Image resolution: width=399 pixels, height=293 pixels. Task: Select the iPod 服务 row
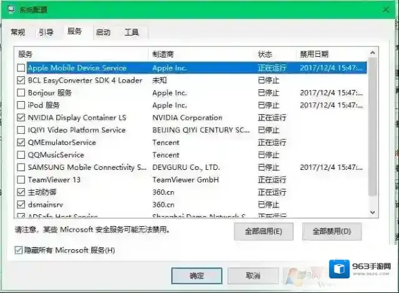click(x=191, y=105)
